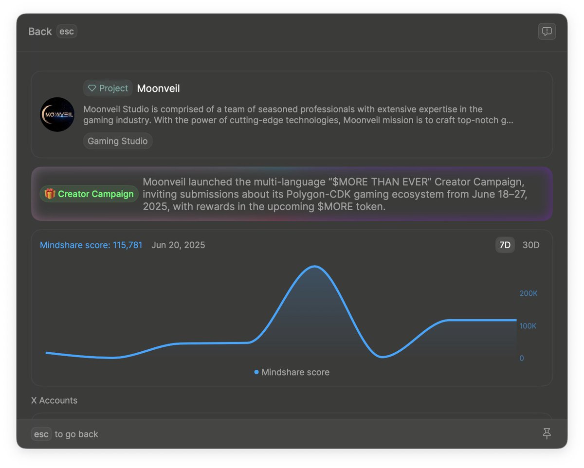The height and width of the screenshot is (468, 584).
Task: Click the Jun 20, 2025 date label
Action: click(178, 245)
